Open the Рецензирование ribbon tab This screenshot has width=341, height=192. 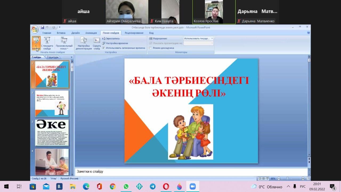[134, 33]
